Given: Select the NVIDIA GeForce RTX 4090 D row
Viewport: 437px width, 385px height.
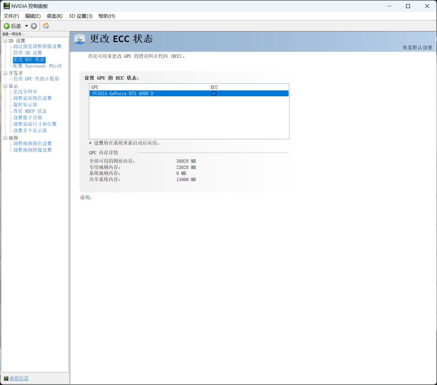Looking at the screenshot, I should [189, 94].
